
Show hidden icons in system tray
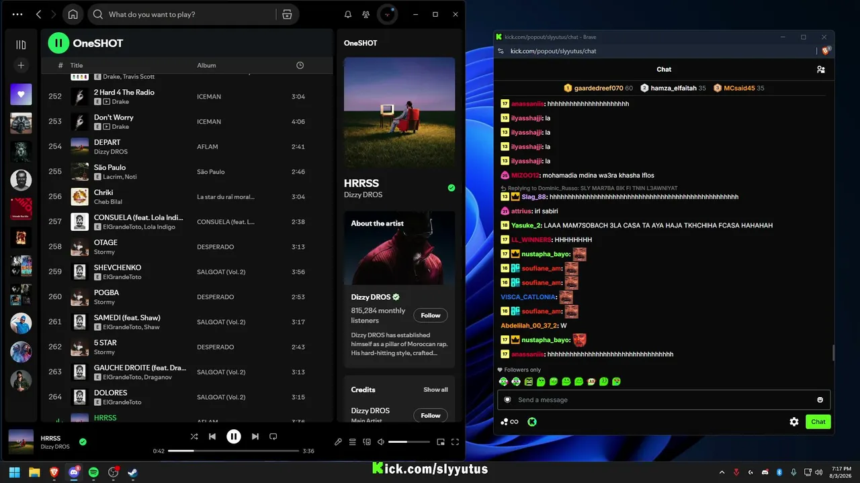click(722, 472)
